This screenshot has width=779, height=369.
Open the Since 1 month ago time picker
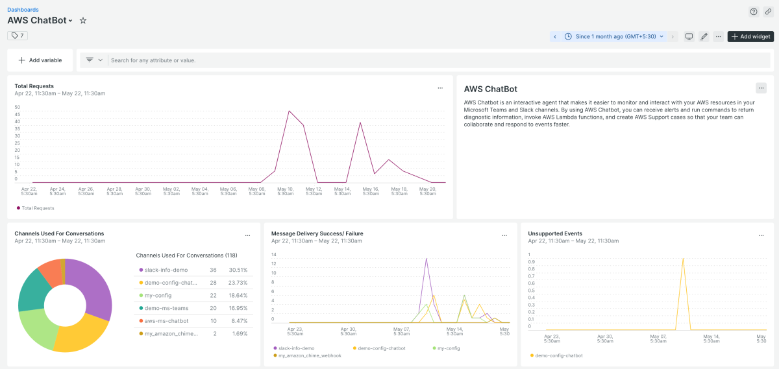coord(614,37)
